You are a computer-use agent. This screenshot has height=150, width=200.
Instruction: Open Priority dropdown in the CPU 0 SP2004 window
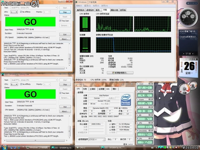[47, 84]
